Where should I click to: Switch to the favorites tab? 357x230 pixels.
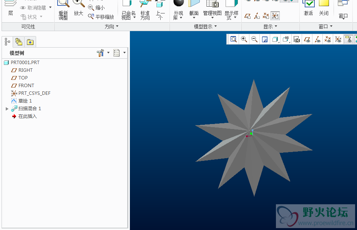click(30, 42)
